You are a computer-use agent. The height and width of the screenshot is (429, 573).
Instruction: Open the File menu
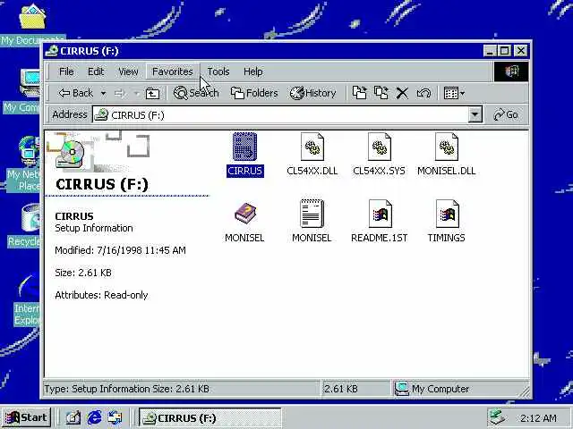click(66, 71)
